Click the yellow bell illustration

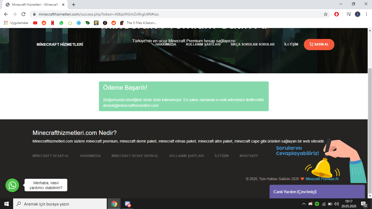tap(322, 169)
